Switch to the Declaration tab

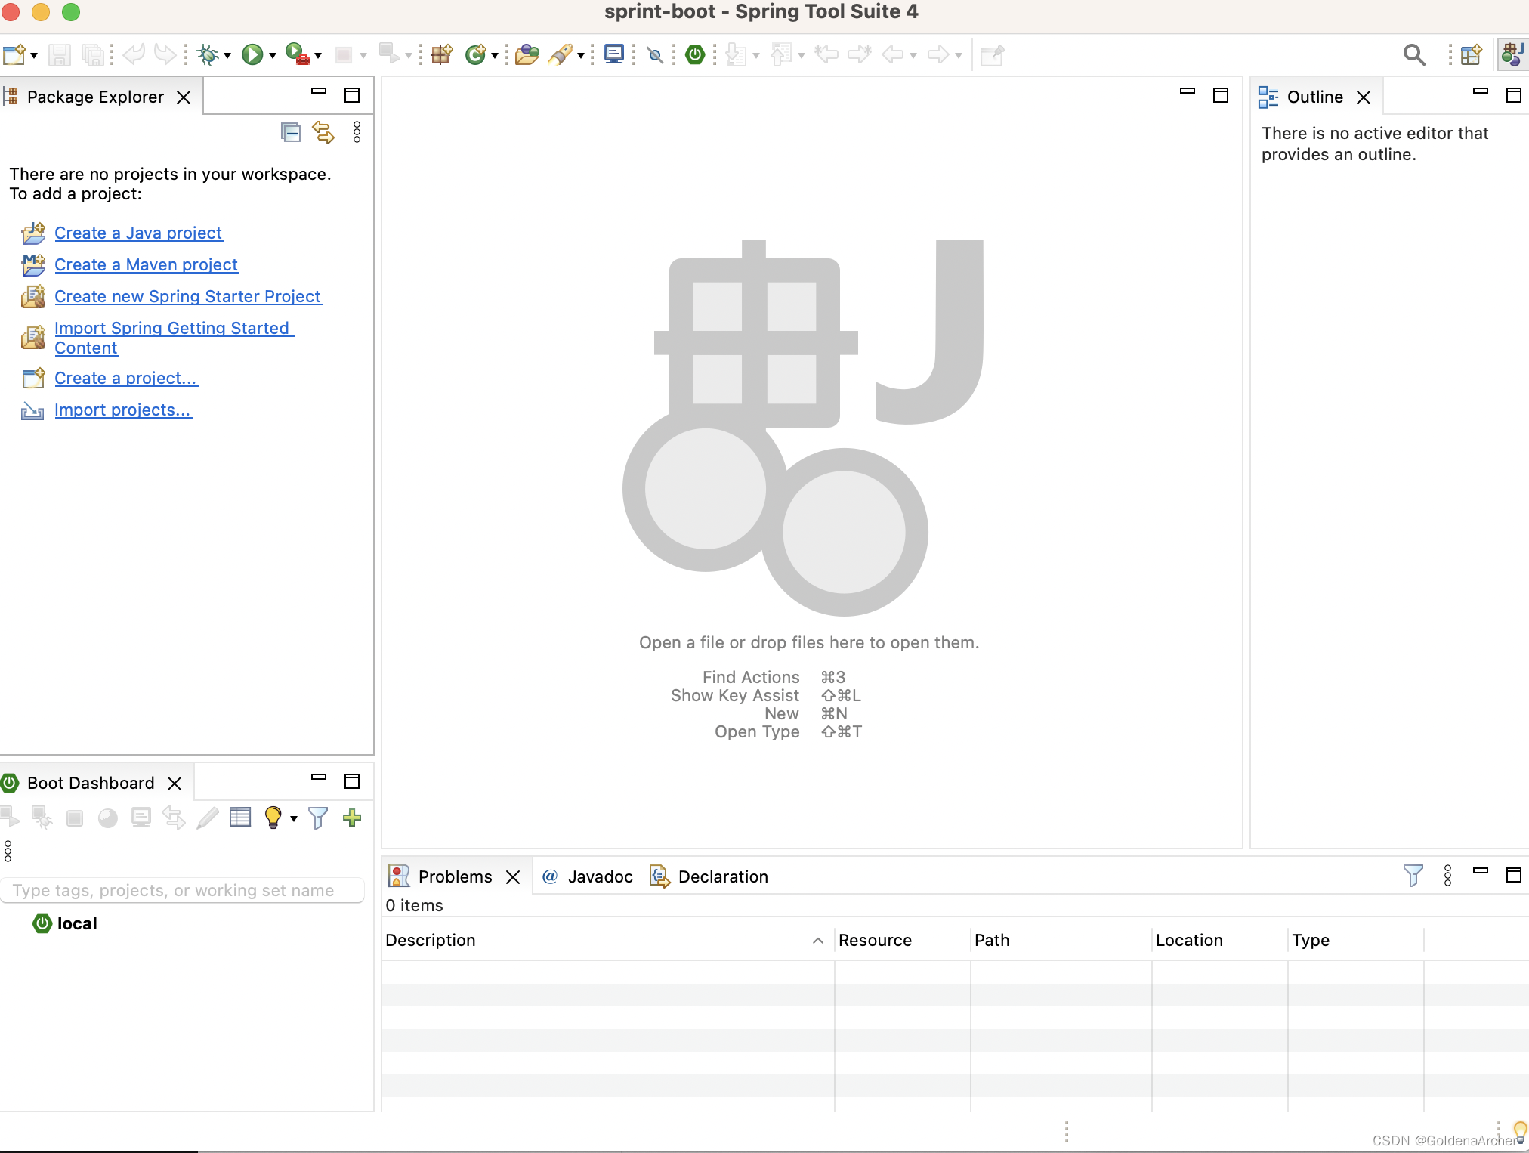[x=723, y=876]
